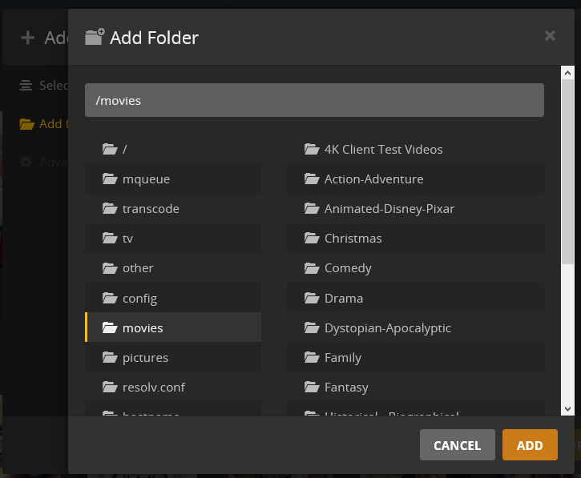Screen dimensions: 581x478
Task: Click the pictures folder icon
Action: (110, 357)
